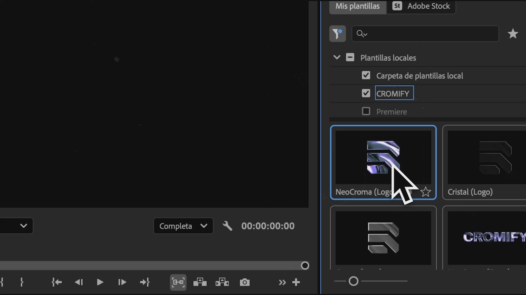Click the thumbnail size slider handle
This screenshot has height=295, width=526.
[x=353, y=281]
